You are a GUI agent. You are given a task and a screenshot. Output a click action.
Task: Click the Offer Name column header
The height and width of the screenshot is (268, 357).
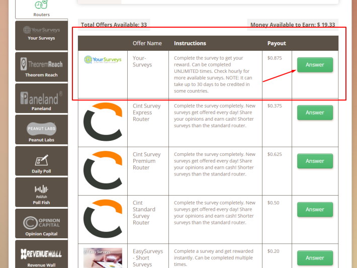pos(147,43)
